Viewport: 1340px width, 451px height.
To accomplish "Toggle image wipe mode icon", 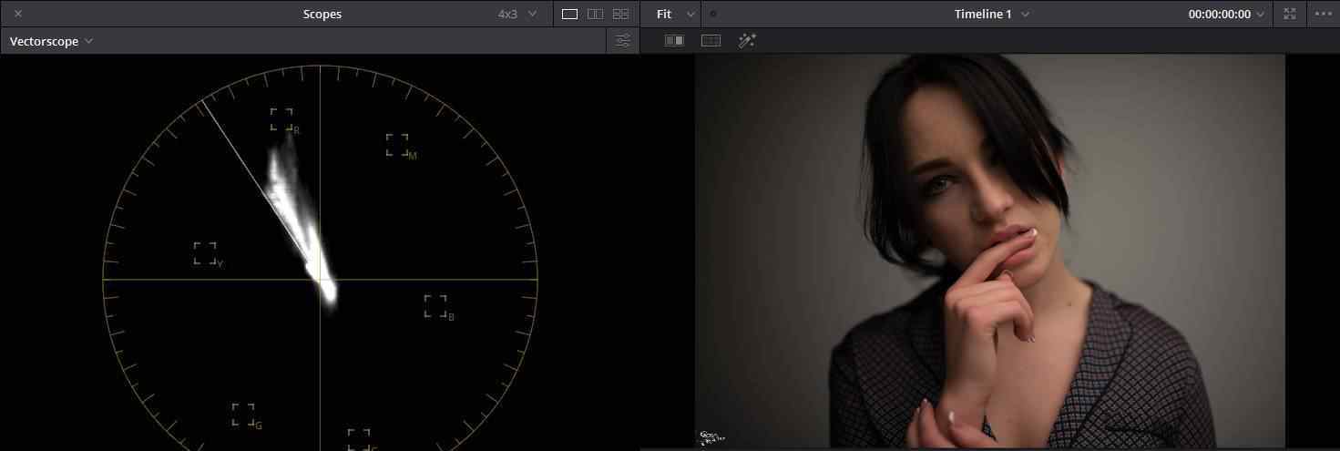I will pyautogui.click(x=675, y=41).
